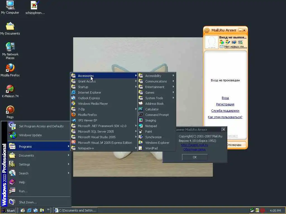Click the Отключен status button
Image resolution: width=286 pixels, height=214 pixels.
(x=234, y=145)
